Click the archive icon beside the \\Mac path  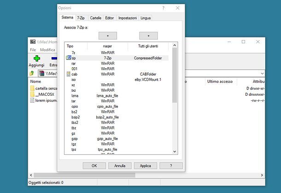click(41, 73)
